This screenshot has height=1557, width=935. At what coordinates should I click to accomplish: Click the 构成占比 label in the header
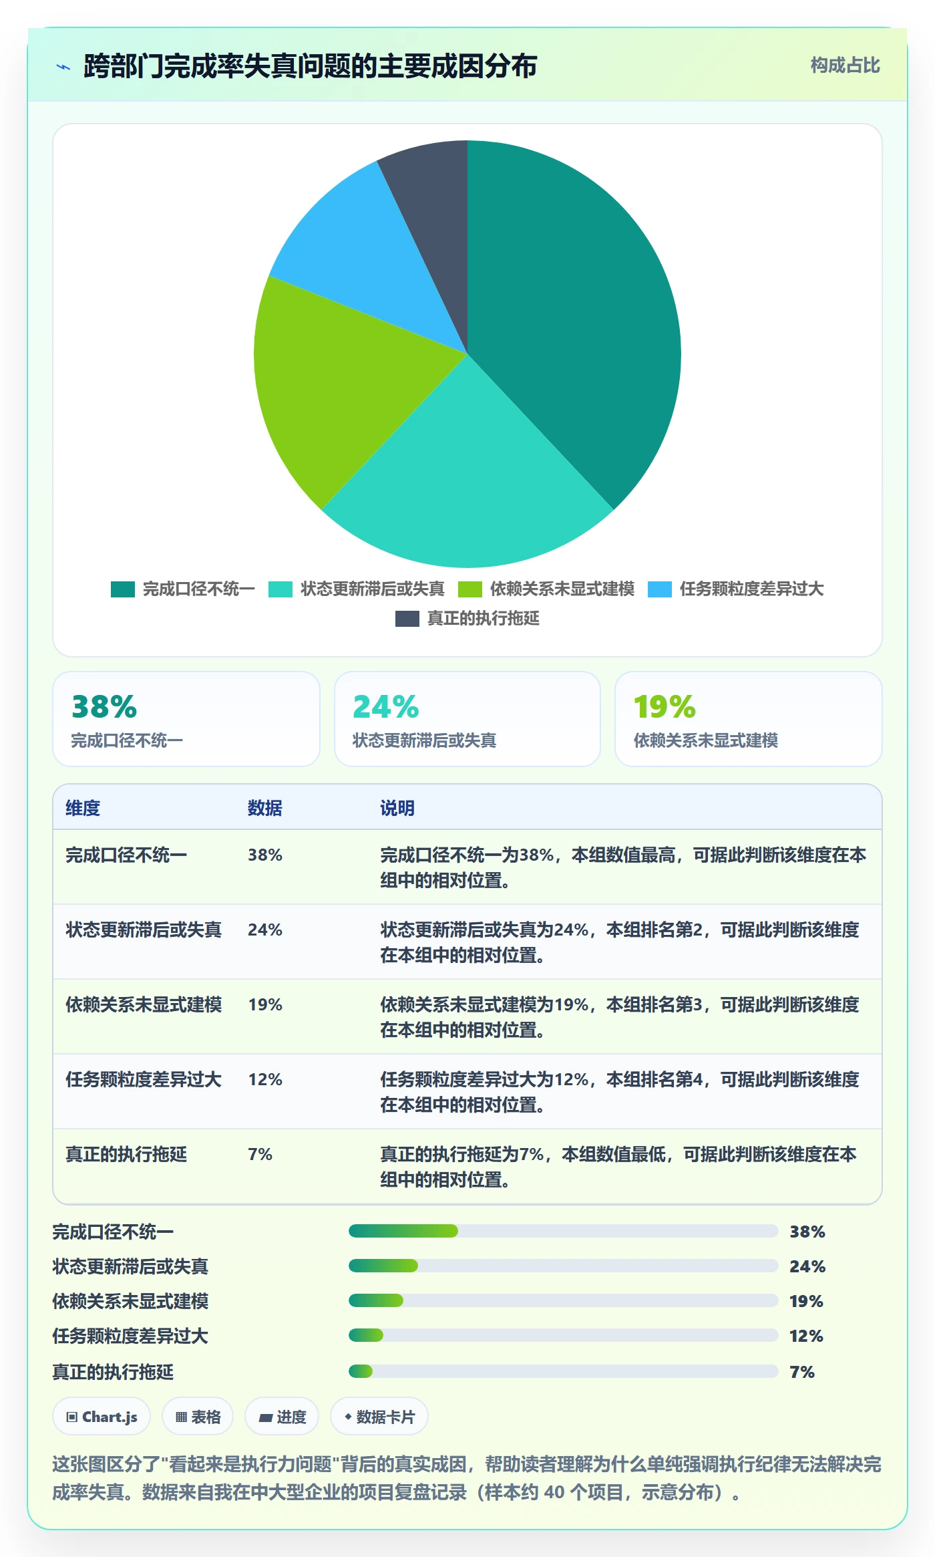[x=846, y=65]
